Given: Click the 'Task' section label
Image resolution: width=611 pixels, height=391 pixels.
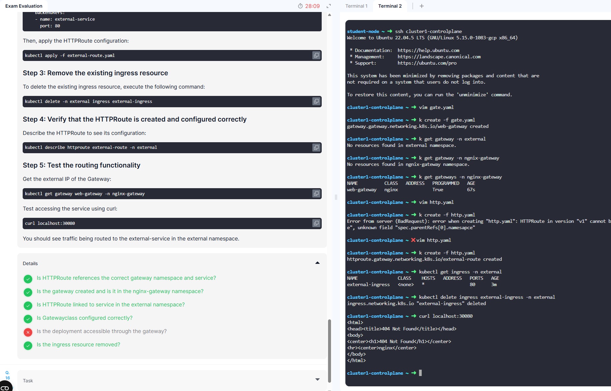Looking at the screenshot, I should pyautogui.click(x=28, y=381).
